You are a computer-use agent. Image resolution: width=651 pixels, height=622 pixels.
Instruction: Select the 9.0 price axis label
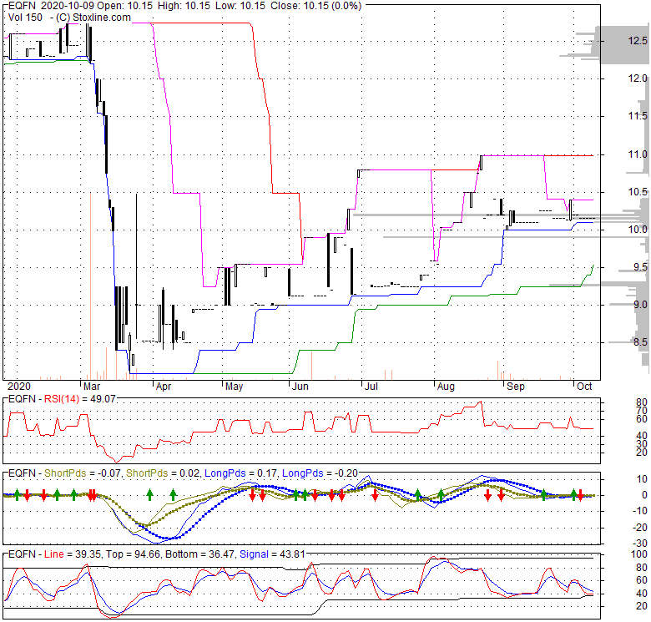[x=640, y=305]
